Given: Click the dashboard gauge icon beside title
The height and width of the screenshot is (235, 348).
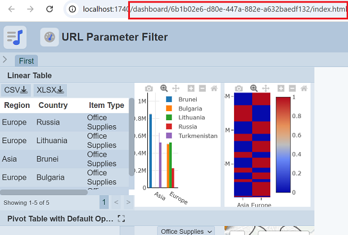Looking at the screenshot, I should pyautogui.click(x=50, y=37).
